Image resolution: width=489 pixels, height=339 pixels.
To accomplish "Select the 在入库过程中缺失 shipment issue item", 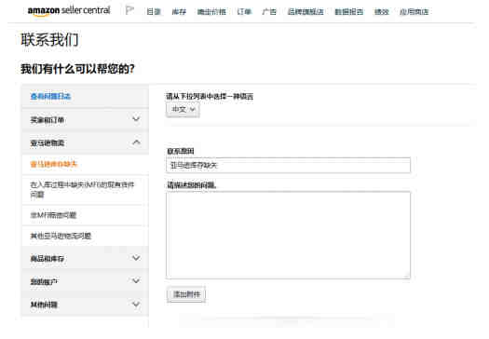I will click(82, 190).
